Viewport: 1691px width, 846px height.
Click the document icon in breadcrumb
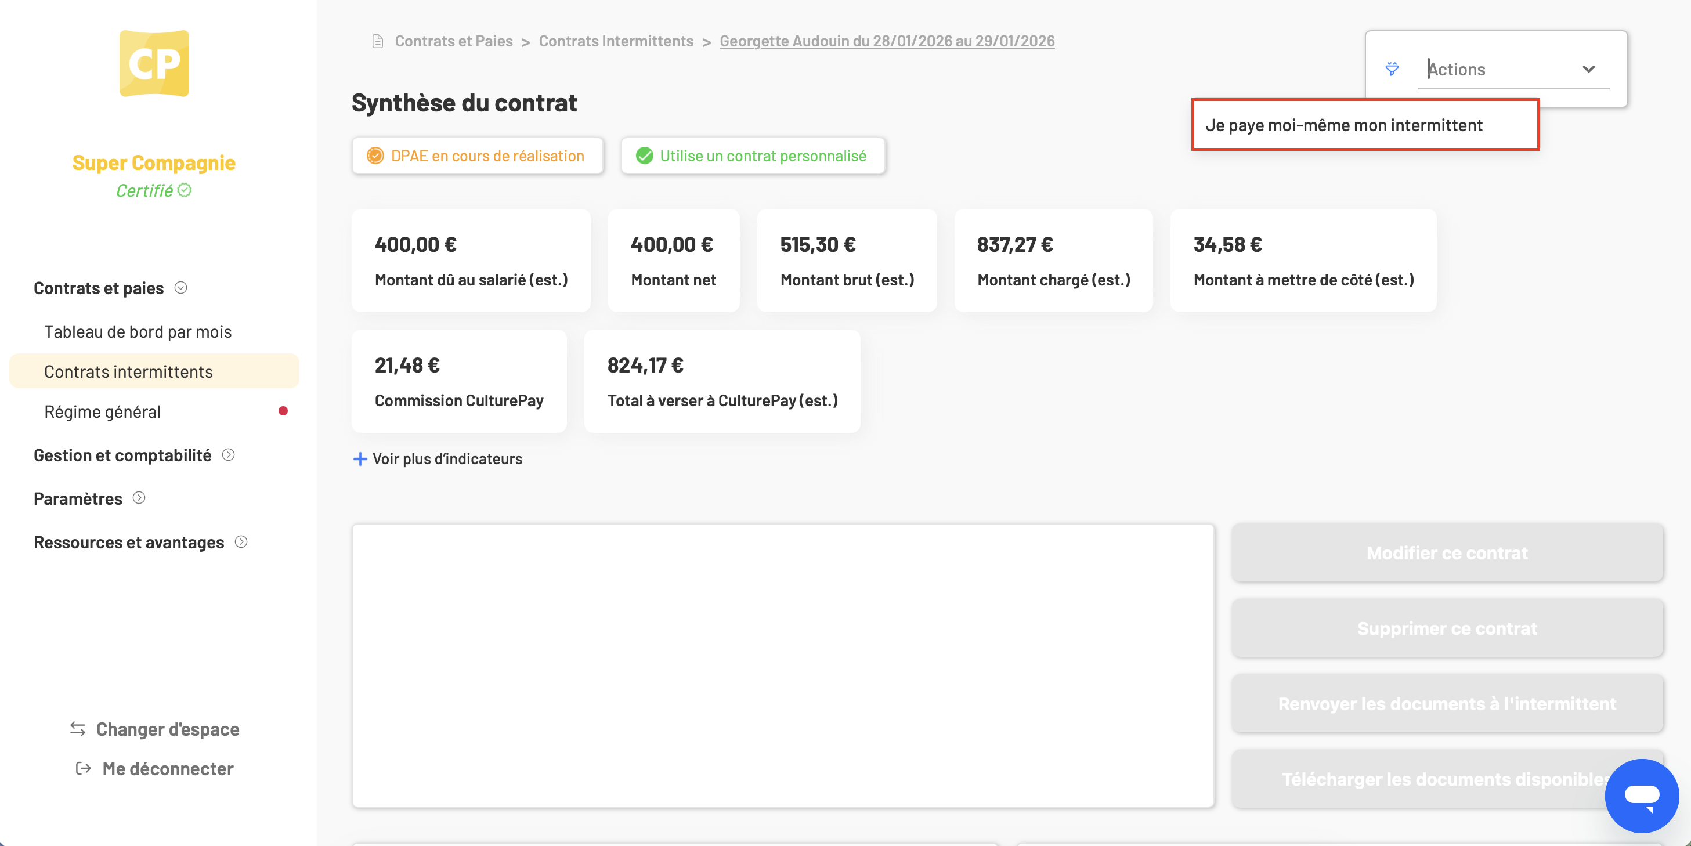(377, 41)
